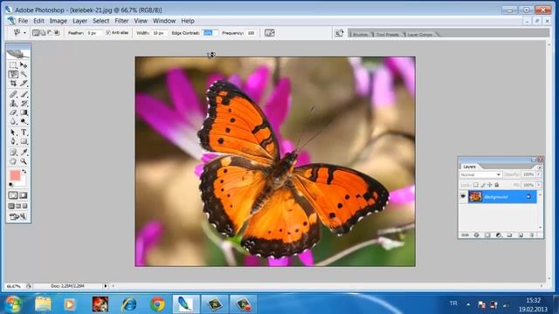Image resolution: width=559 pixels, height=314 pixels.
Task: Open the Select menu
Action: point(101,21)
